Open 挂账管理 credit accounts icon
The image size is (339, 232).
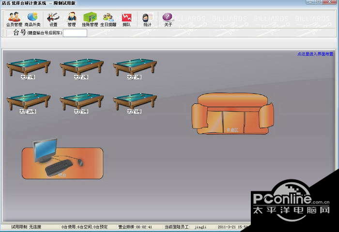[90, 19]
